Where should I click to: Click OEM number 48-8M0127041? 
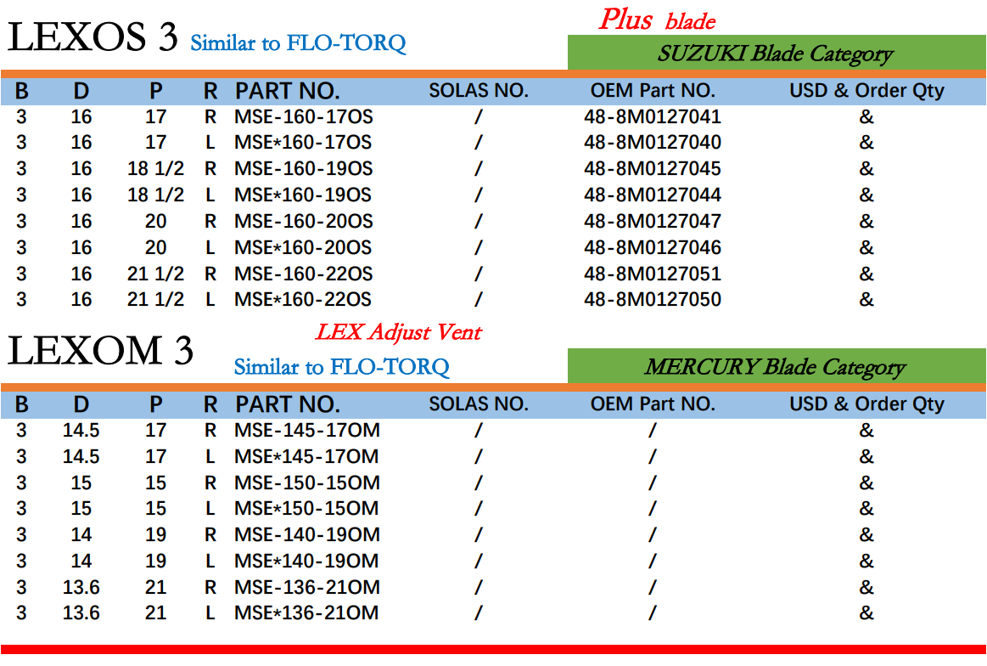(653, 116)
